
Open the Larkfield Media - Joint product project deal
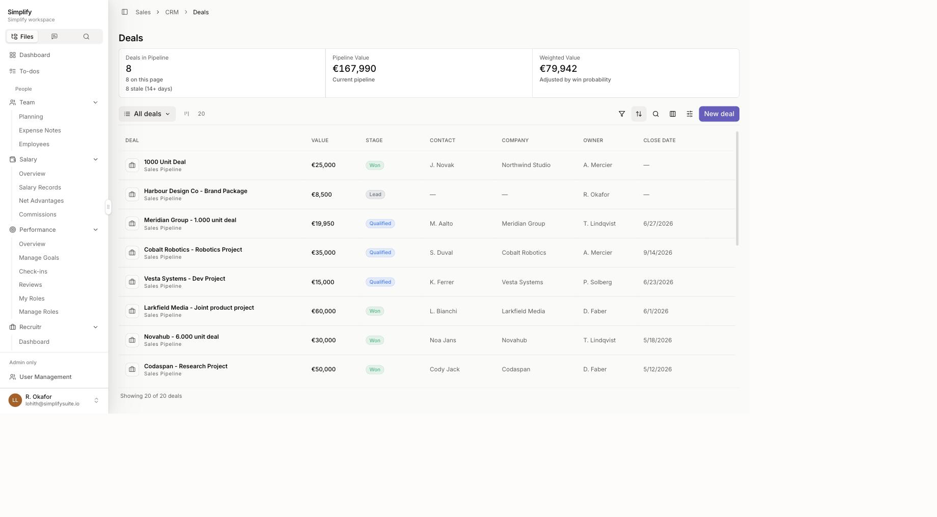[199, 308]
